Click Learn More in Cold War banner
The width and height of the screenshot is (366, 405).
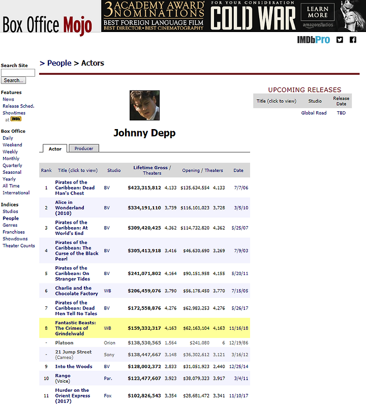pos(317,12)
